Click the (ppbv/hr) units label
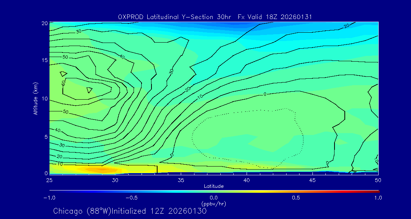411x219 pixels. pos(213,203)
